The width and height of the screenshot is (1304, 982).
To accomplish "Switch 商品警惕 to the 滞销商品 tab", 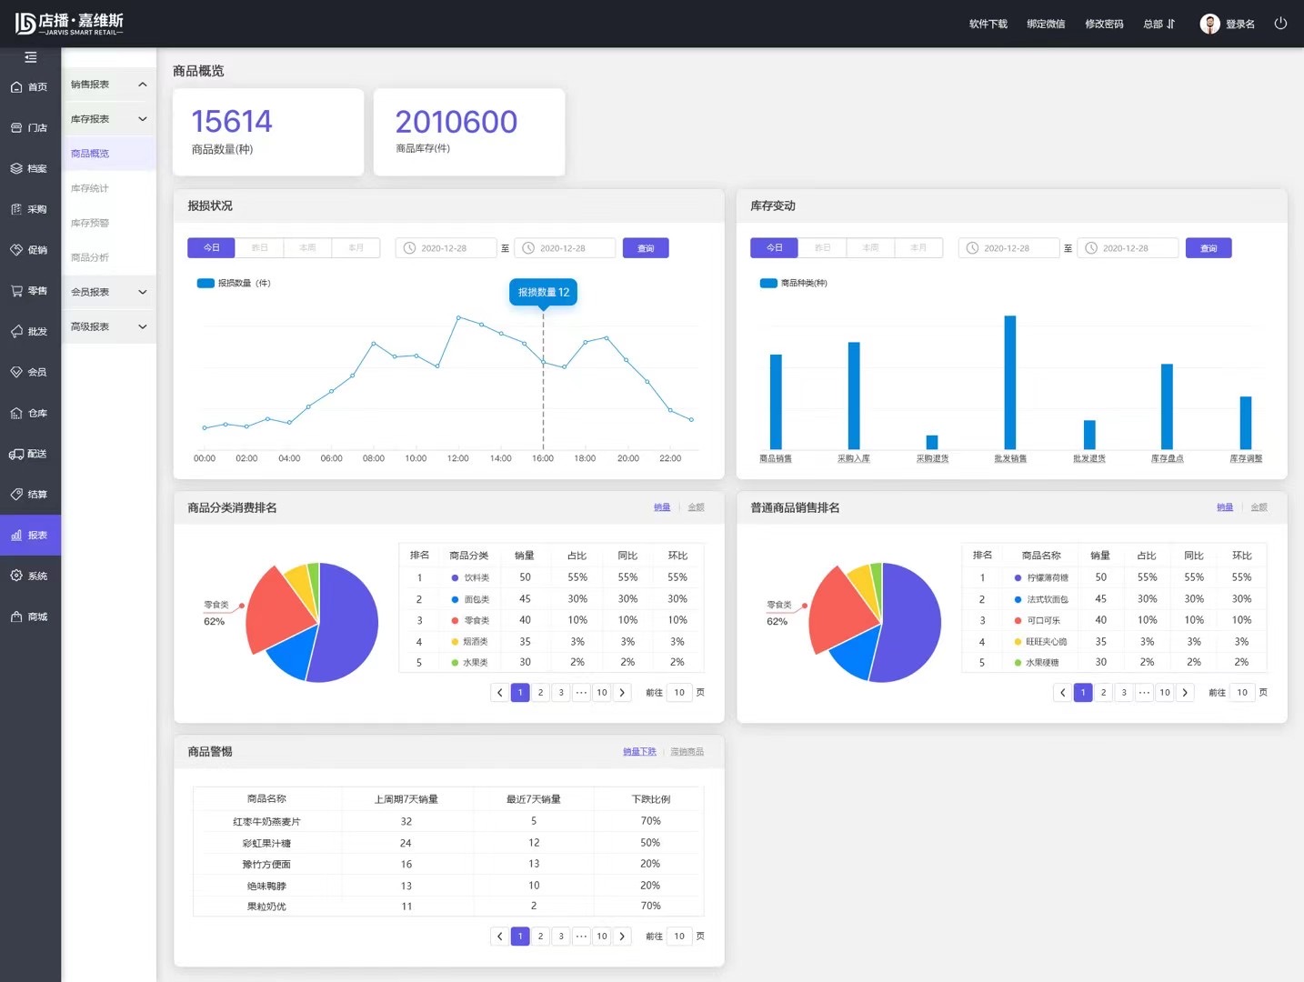I will [687, 752].
